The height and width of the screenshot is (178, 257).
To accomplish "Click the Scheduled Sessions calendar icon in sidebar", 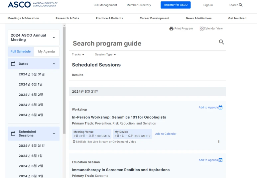I will [x=13, y=133].
